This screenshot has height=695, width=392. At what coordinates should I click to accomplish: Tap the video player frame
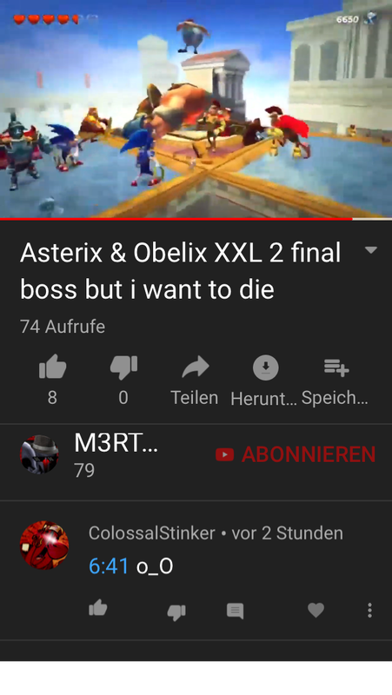click(196, 109)
